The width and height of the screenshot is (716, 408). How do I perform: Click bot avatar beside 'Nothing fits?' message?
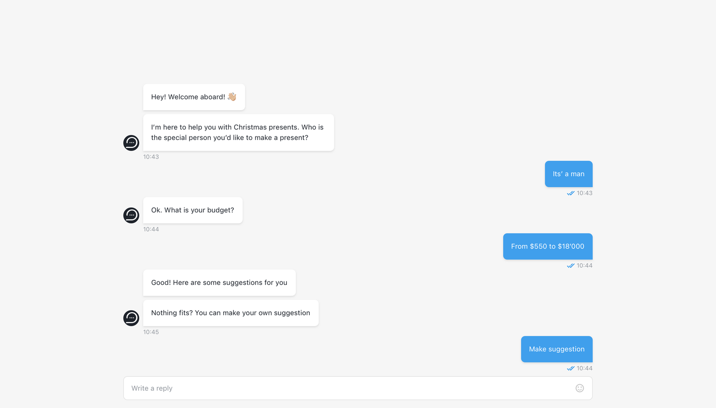pyautogui.click(x=131, y=318)
